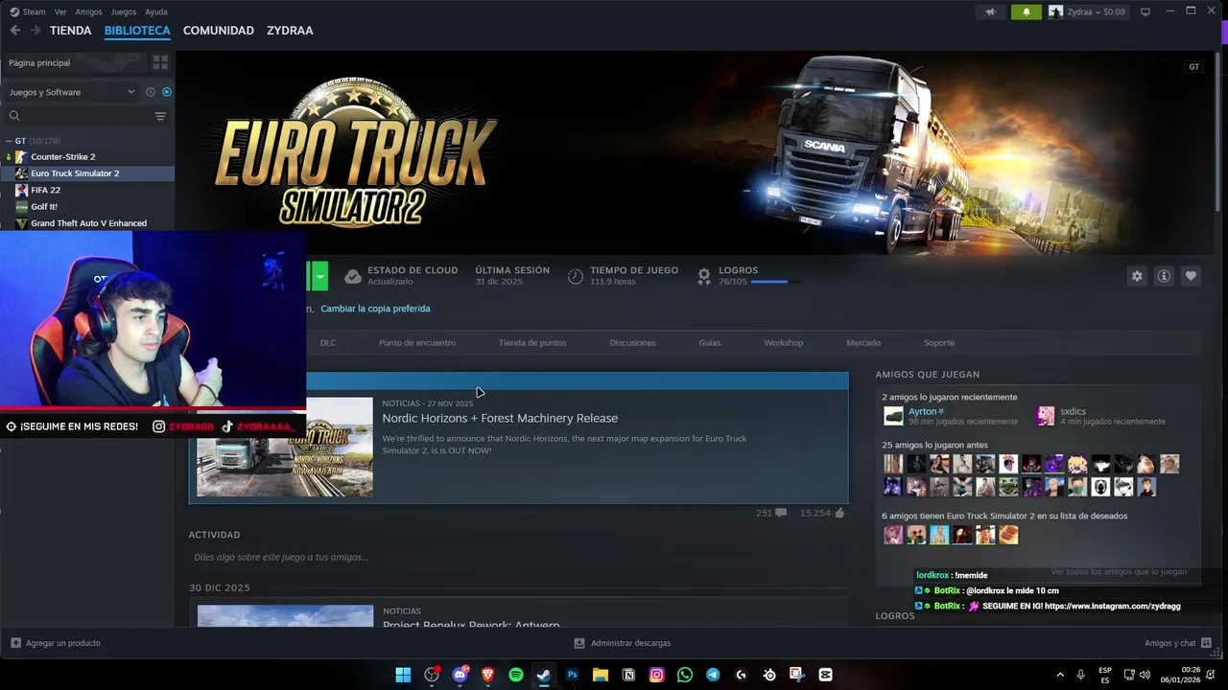Click the achievements progress bar 76/105
The image size is (1228, 690).
(777, 282)
